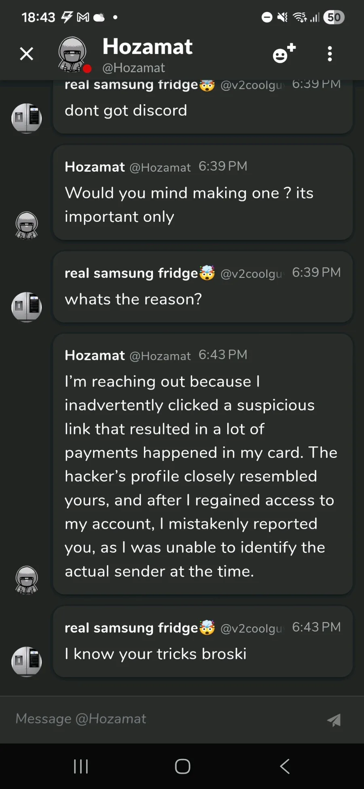Tap @Hozamat handle under header name

(134, 68)
